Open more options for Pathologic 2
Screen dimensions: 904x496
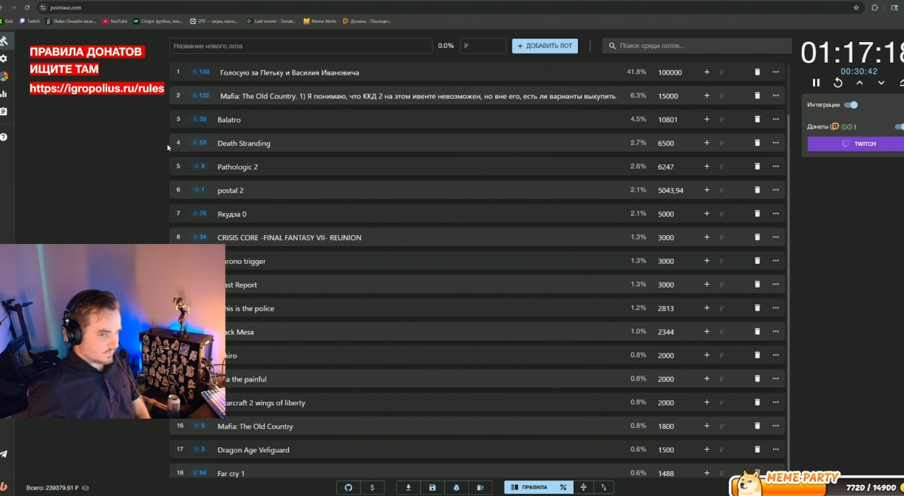point(775,166)
